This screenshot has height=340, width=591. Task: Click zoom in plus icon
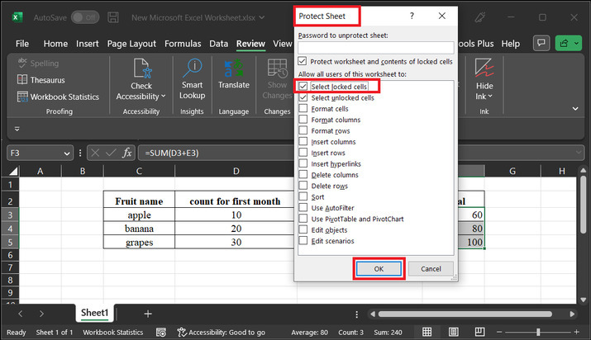pyautogui.click(x=576, y=332)
